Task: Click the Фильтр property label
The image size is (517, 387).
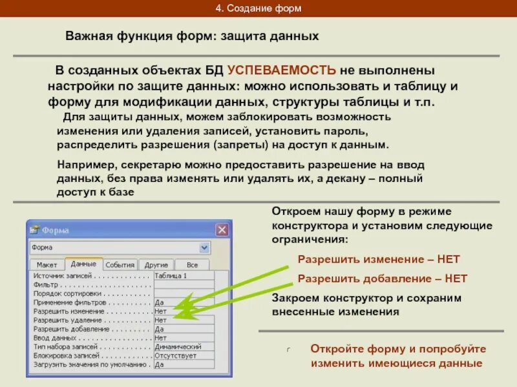Action: 45,284
